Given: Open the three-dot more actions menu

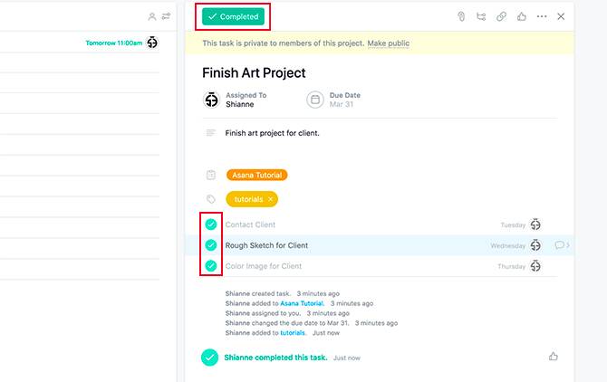Looking at the screenshot, I should coord(542,16).
